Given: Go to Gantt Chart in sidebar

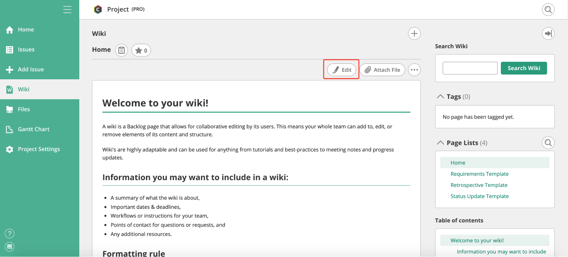Looking at the screenshot, I should (x=33, y=129).
